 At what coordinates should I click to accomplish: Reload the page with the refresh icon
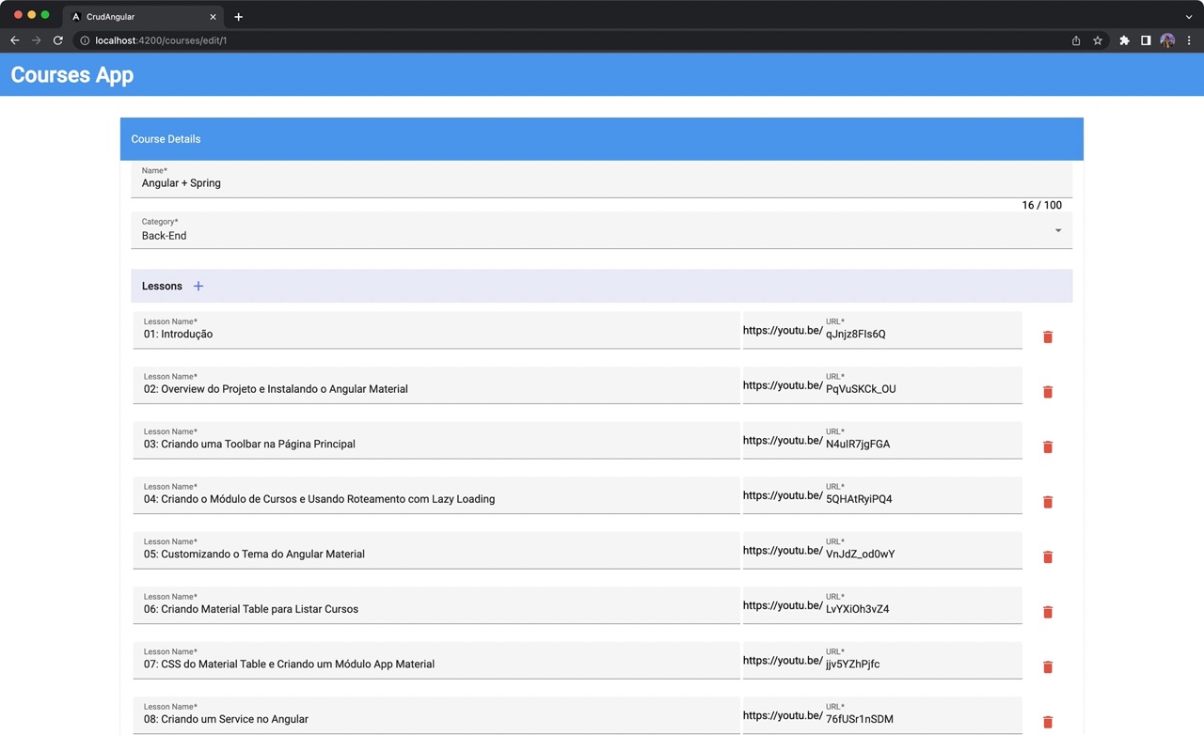tap(57, 40)
